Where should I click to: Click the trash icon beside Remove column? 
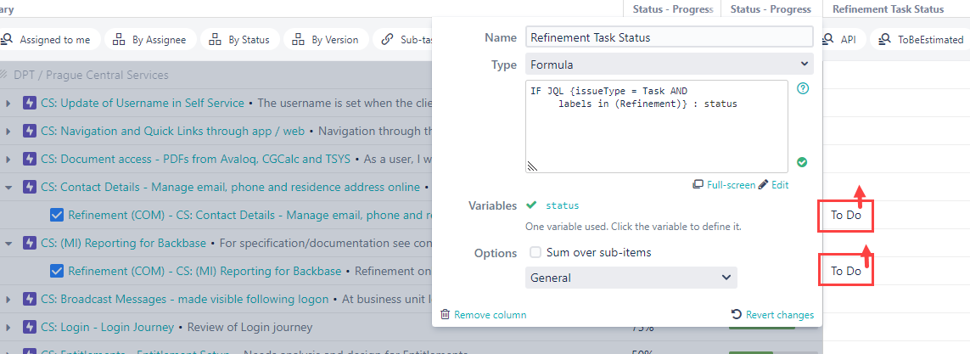pos(445,314)
